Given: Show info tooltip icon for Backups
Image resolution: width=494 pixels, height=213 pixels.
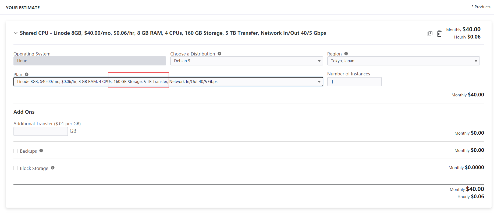Looking at the screenshot, I should (x=41, y=151).
